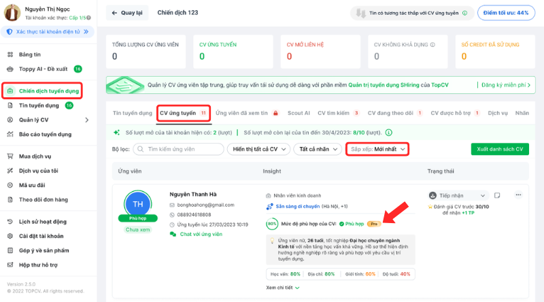This screenshot has height=302, width=544.
Task: Click Sẵn sàng di chuyển link
Action: 298,207
